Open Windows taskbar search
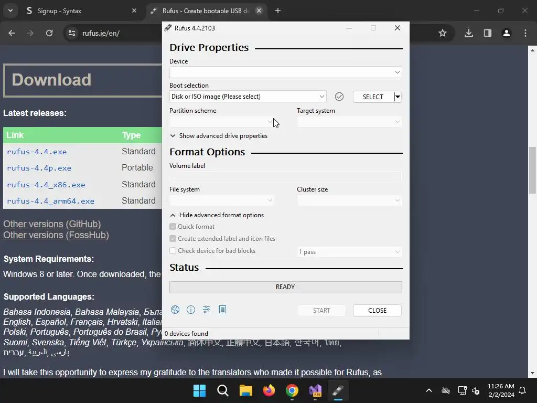Screen dimensions: 537x403 point(222,390)
